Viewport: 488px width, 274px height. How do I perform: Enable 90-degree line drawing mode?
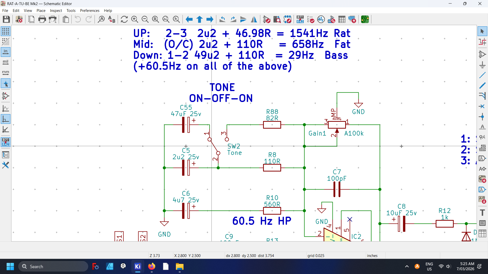click(6, 119)
